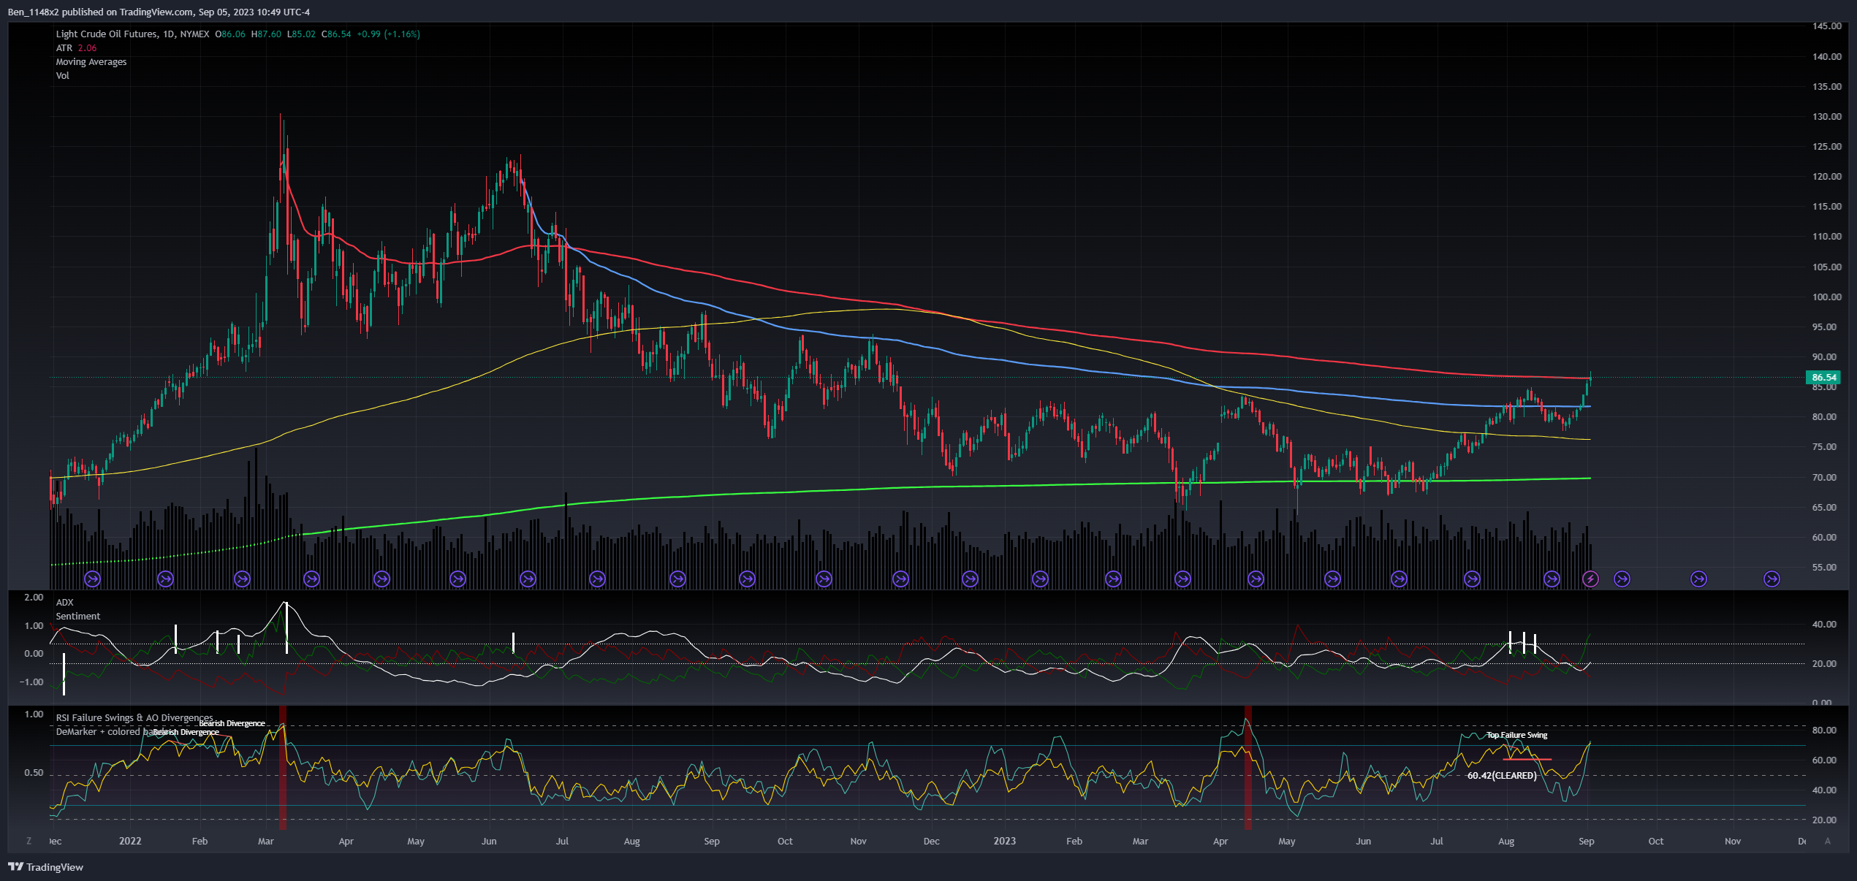The image size is (1857, 881).
Task: Click the ADX indicator label
Action: click(65, 603)
